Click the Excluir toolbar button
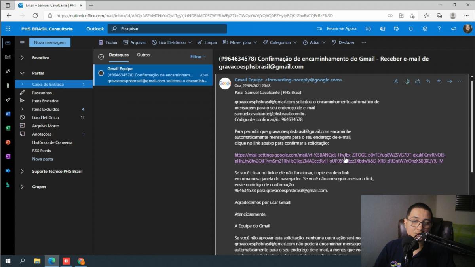This screenshot has width=475, height=267. 108,42
